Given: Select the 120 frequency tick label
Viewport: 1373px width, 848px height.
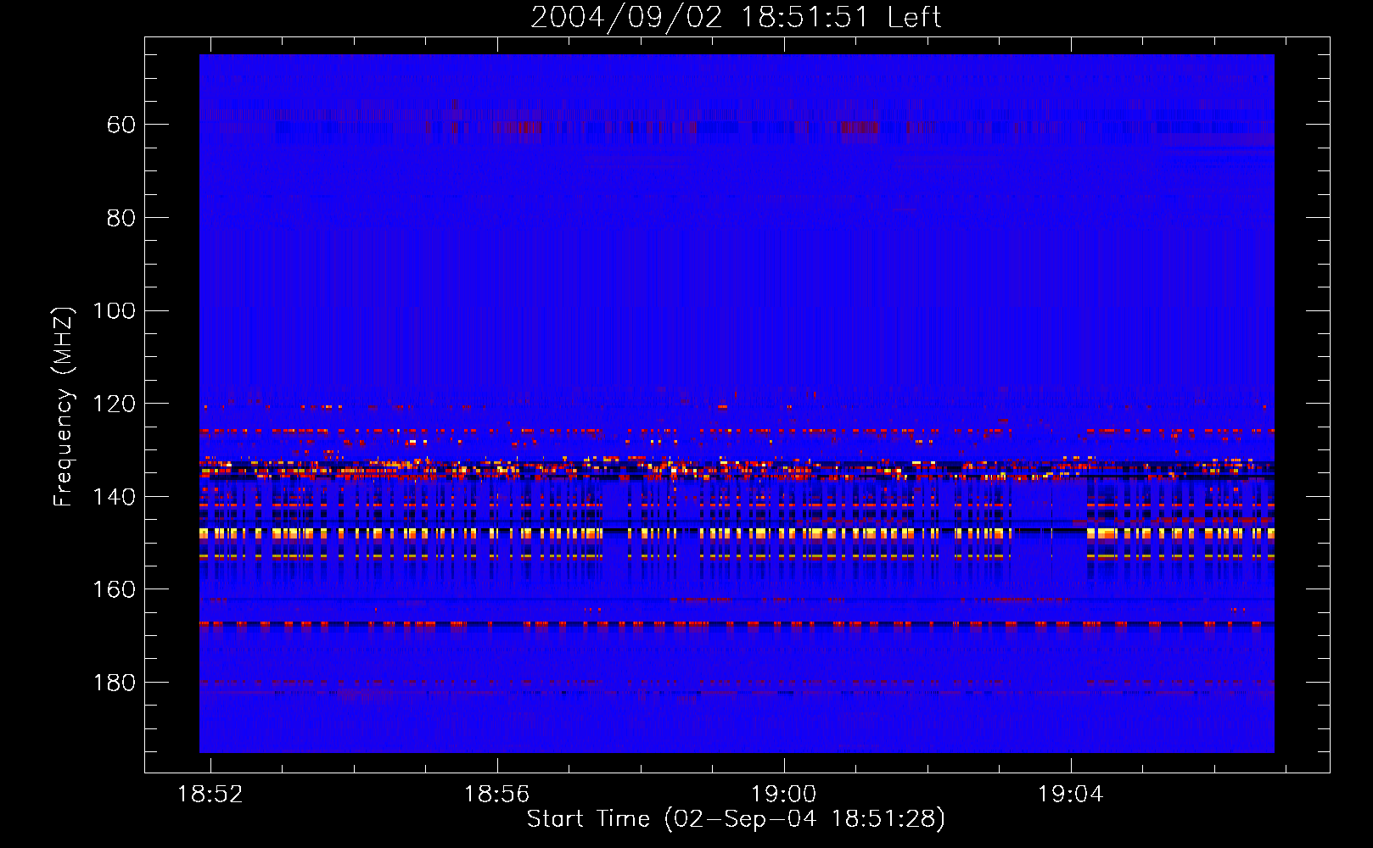Looking at the screenshot, I should [x=114, y=404].
